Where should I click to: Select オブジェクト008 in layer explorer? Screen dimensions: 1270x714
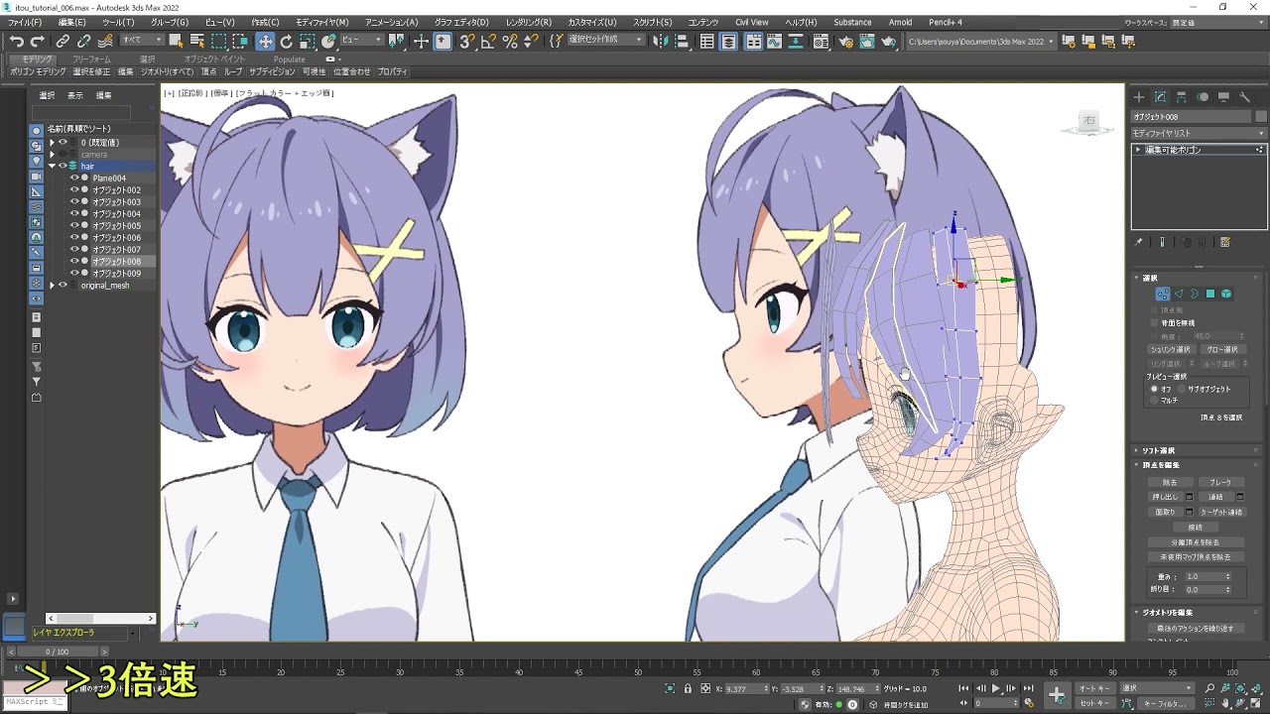pyautogui.click(x=116, y=262)
